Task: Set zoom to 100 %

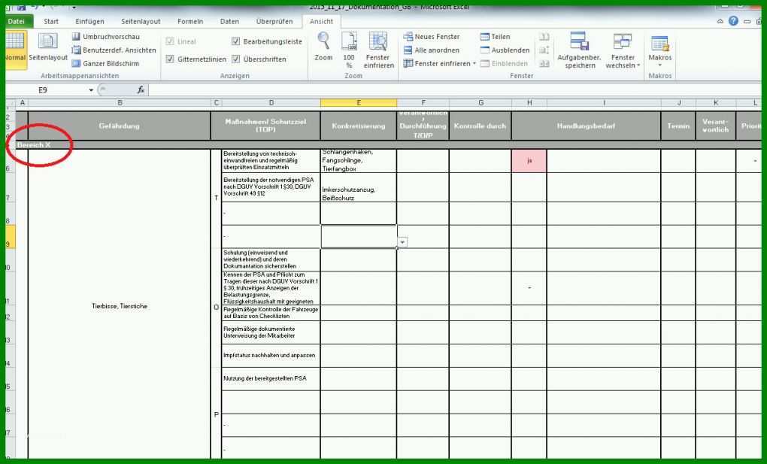Action: (x=349, y=48)
